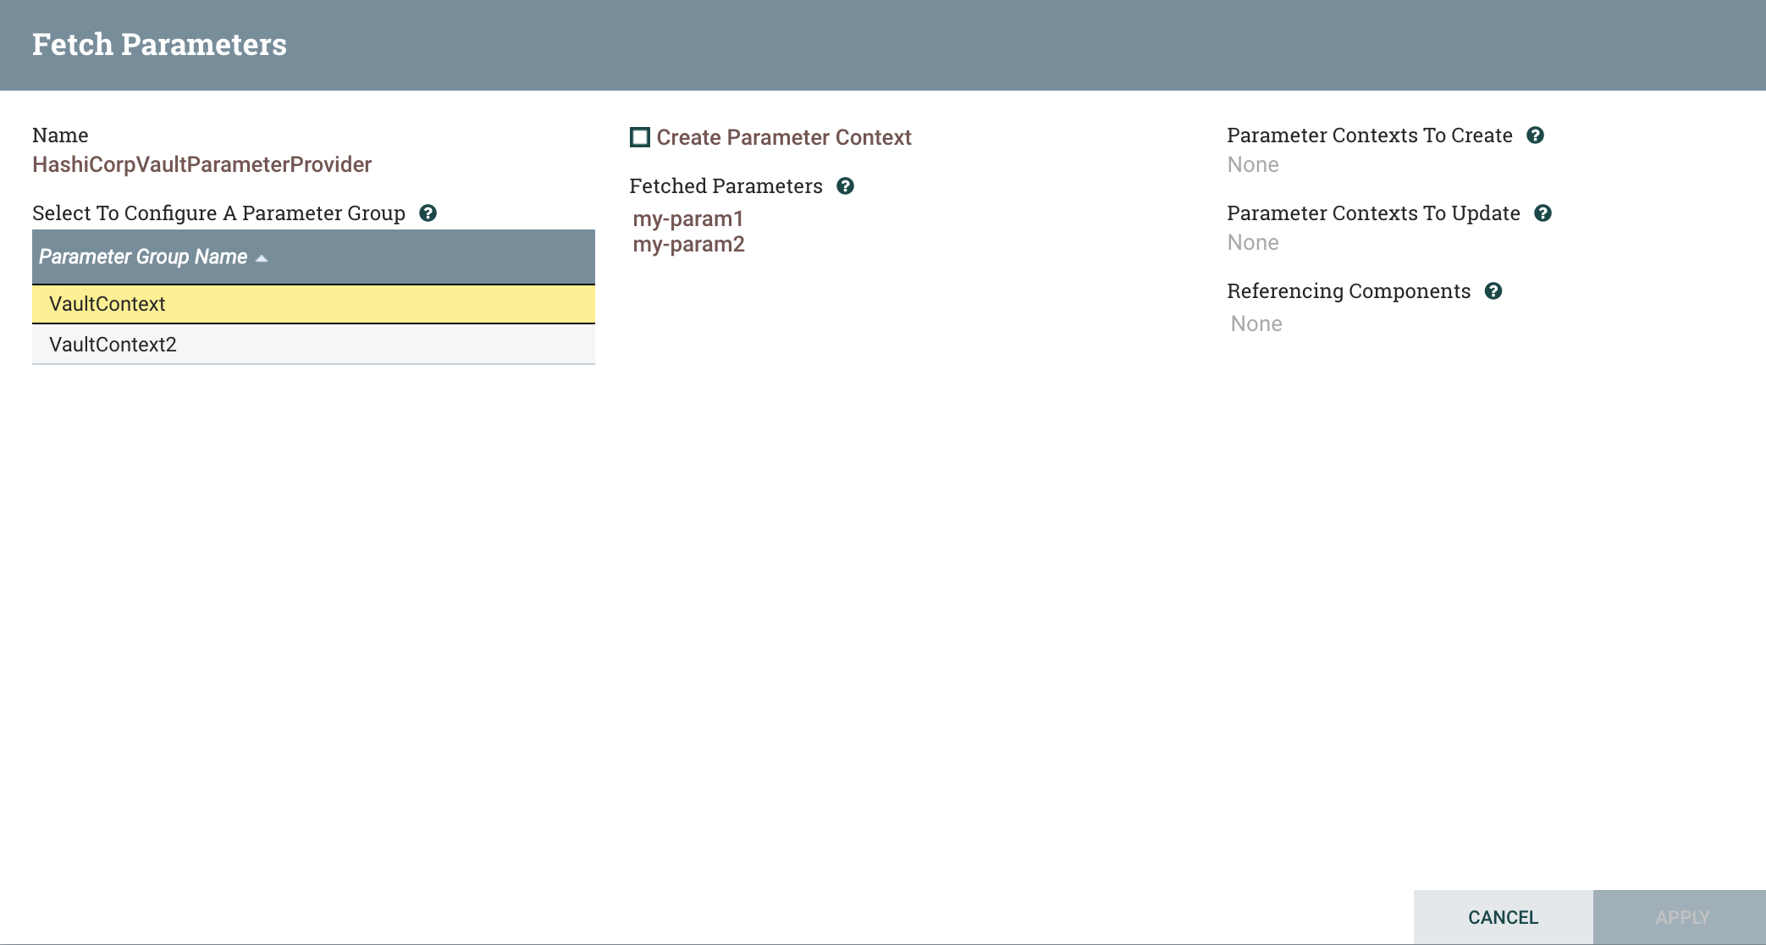
Task: Sort by Parameter Group Name column header
Action: point(143,257)
